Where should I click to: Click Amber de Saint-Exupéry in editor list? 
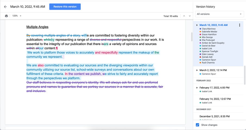(213, 43)
